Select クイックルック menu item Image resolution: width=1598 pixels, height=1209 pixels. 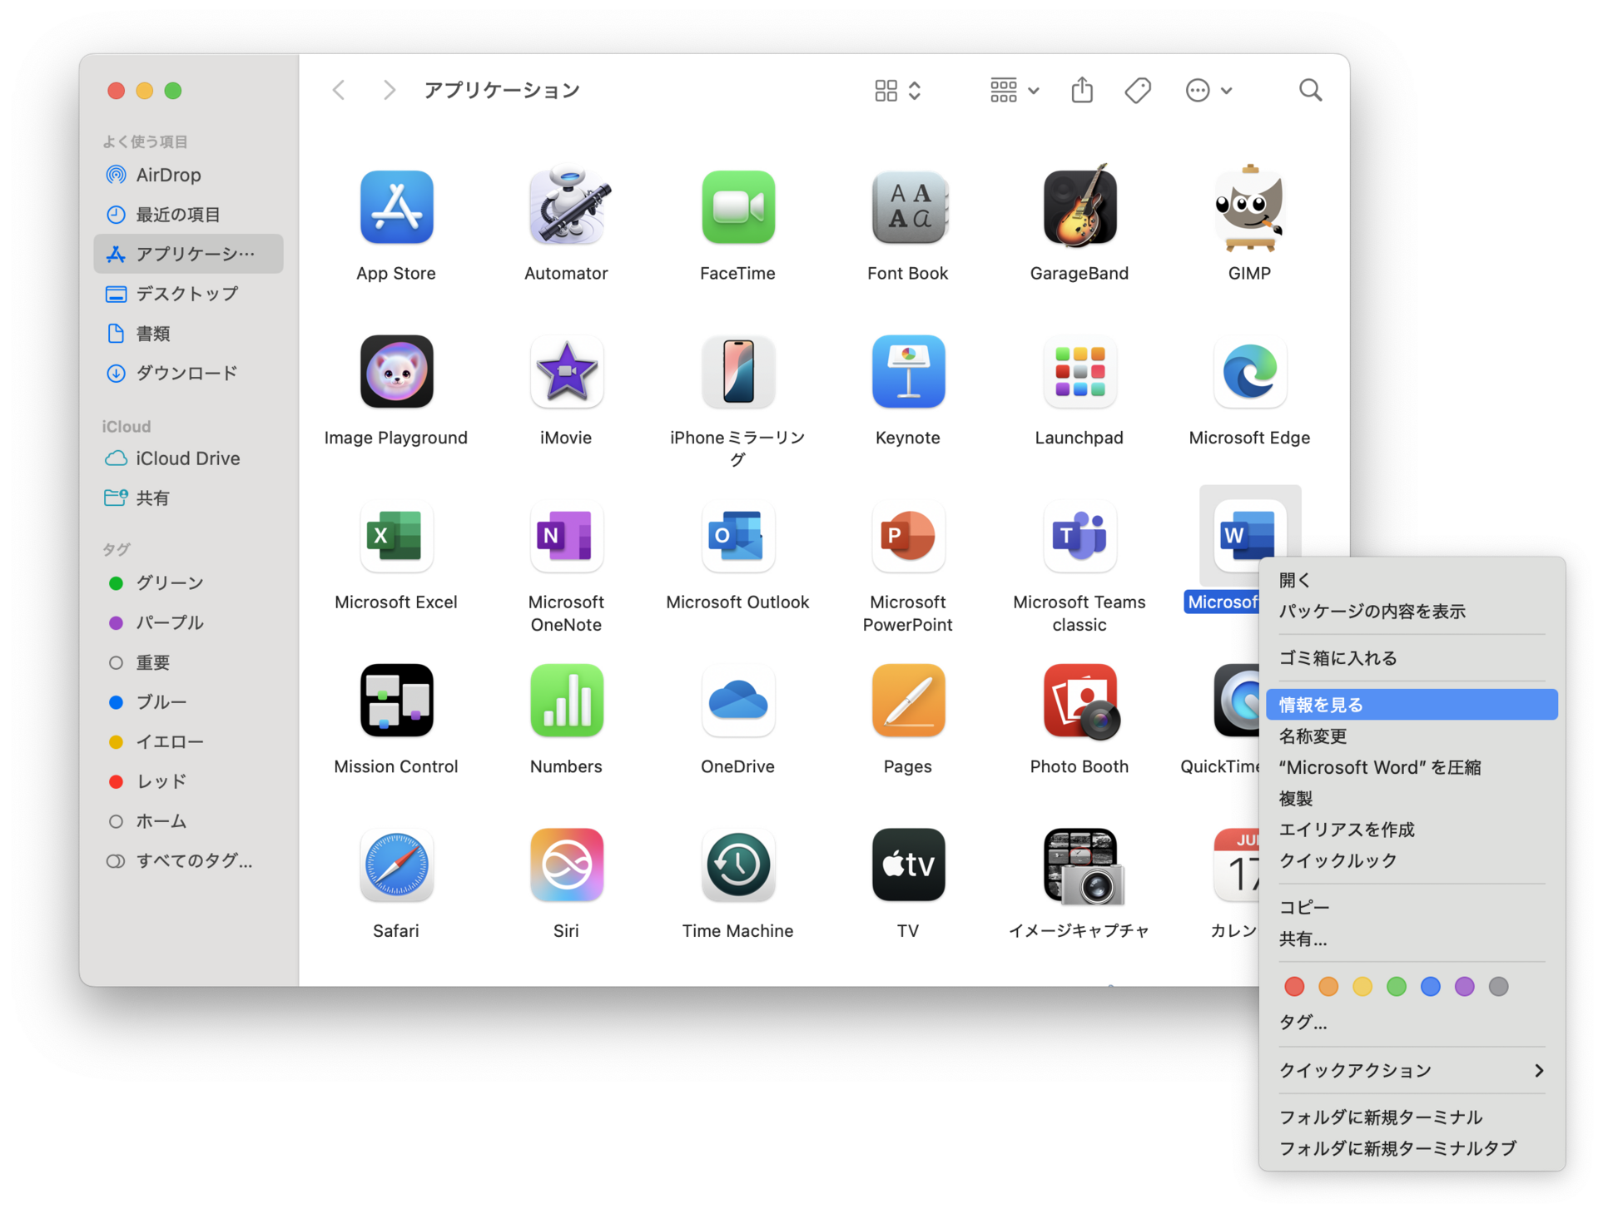click(1412, 861)
